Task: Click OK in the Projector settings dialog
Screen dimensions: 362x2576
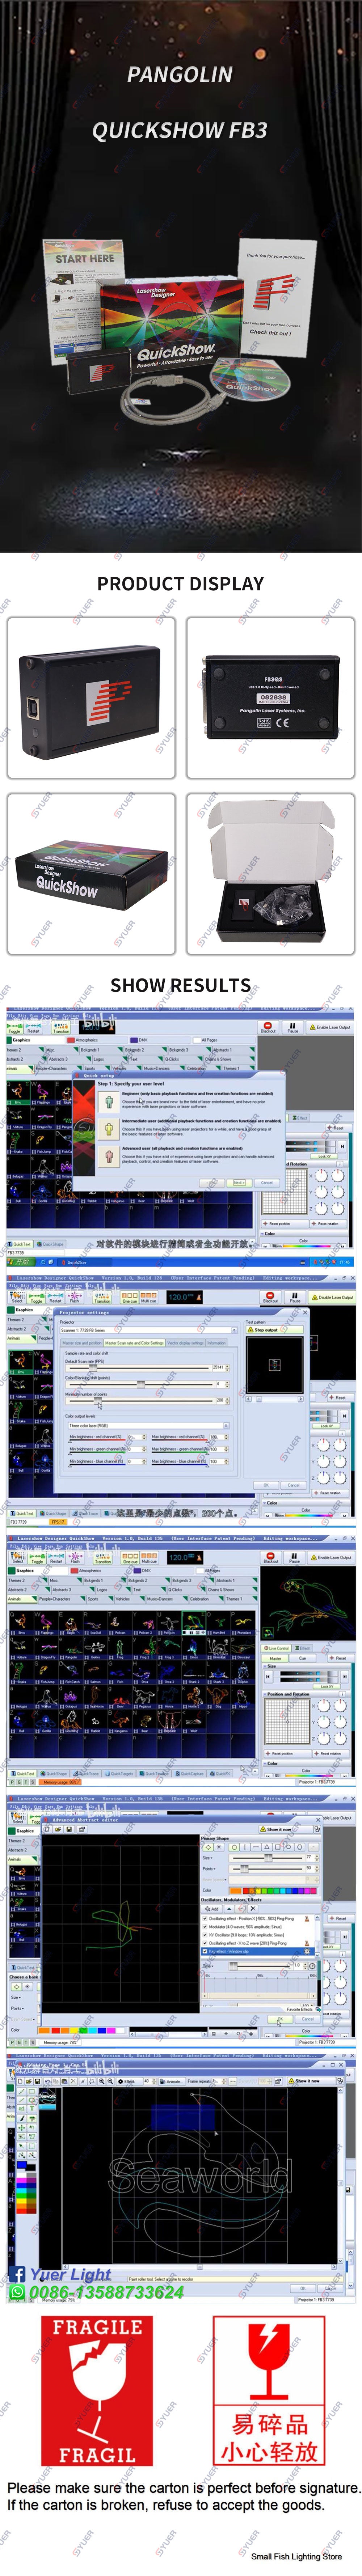Action: (266, 1485)
